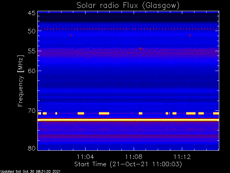Click the red spot at 55 MHz near 11:08
Screen dimensions: 230x173
141,48
